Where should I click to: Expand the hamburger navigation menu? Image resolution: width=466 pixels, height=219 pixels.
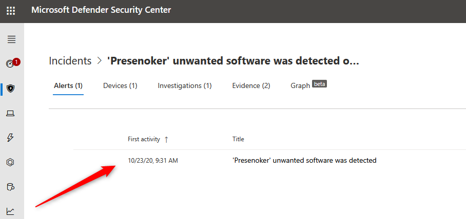click(x=11, y=39)
